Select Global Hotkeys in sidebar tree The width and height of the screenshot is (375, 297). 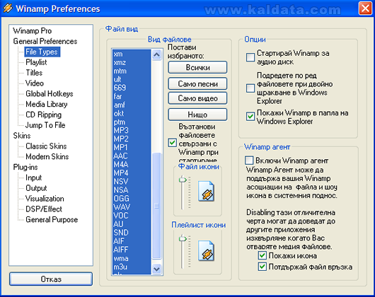[x=50, y=93]
